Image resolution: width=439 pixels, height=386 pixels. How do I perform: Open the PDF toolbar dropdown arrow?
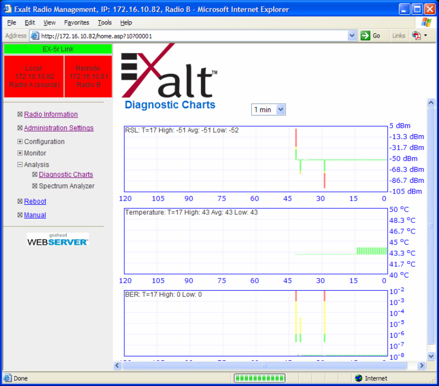[x=425, y=35]
